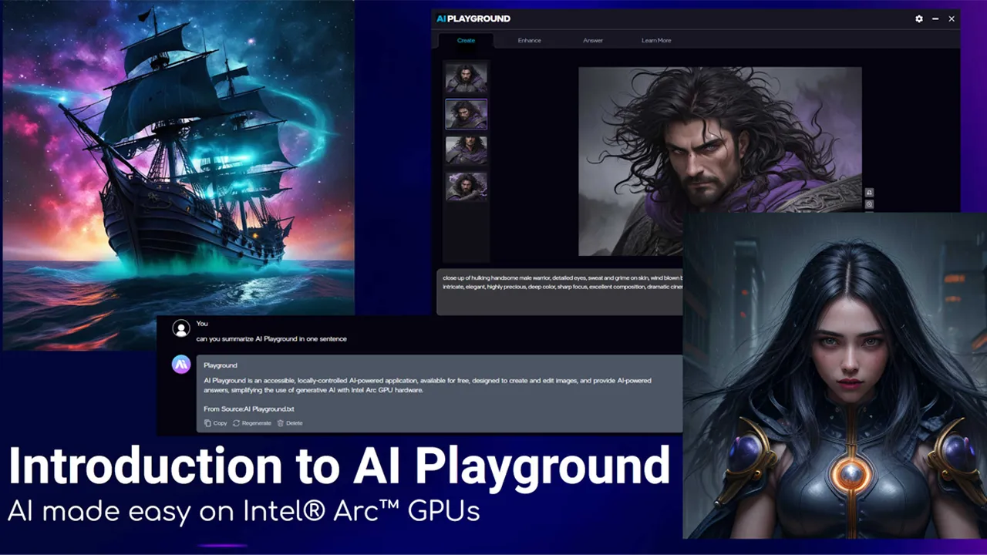Select the first warrior thumbnail
This screenshot has width=987, height=555.
click(x=466, y=78)
